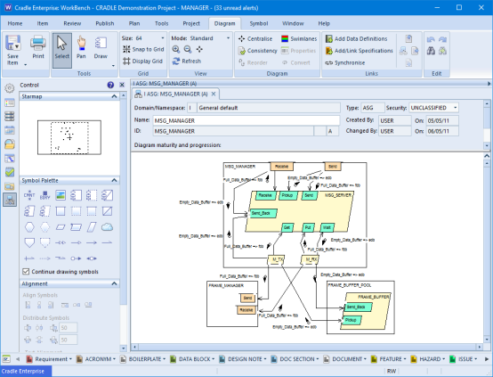Open the Review ribbon tab
493x377 pixels.
click(x=72, y=23)
